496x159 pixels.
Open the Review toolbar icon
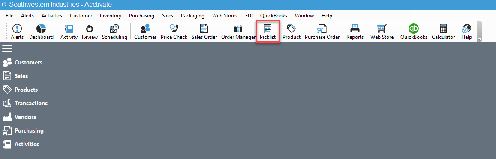90,32
